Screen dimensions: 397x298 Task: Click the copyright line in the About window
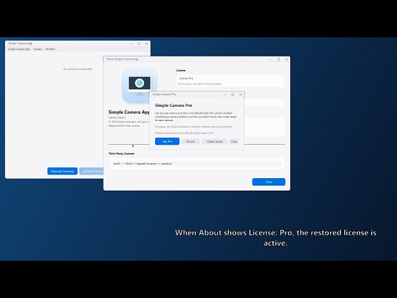(x=128, y=122)
